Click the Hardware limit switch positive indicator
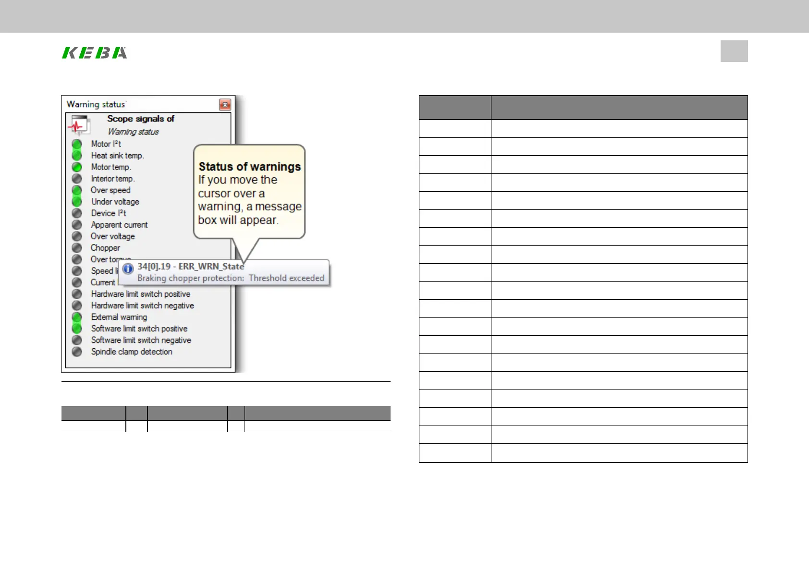Viewport: 809px width, 572px height. (77, 294)
